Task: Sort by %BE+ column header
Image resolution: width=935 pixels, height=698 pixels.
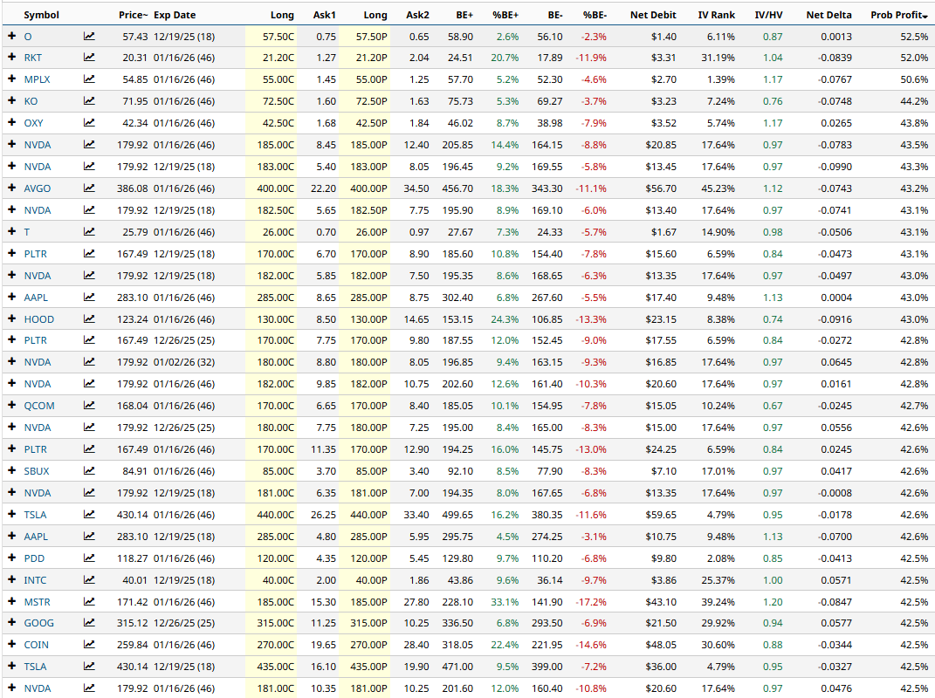Action: click(505, 15)
